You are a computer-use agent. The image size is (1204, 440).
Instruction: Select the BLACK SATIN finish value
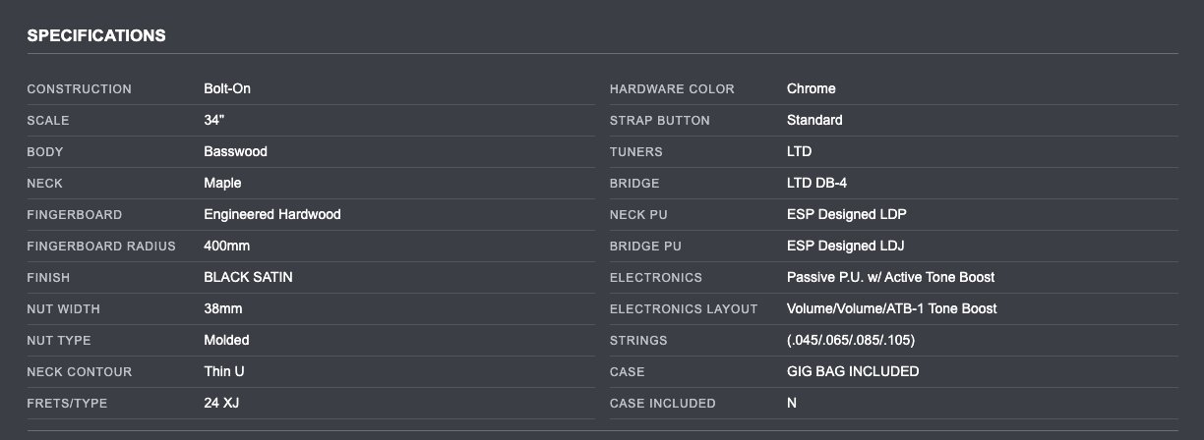point(248,277)
